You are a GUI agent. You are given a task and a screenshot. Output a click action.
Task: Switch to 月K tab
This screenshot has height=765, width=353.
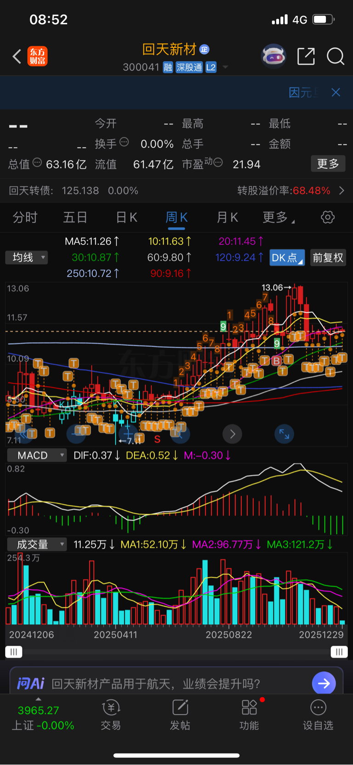pos(227,217)
